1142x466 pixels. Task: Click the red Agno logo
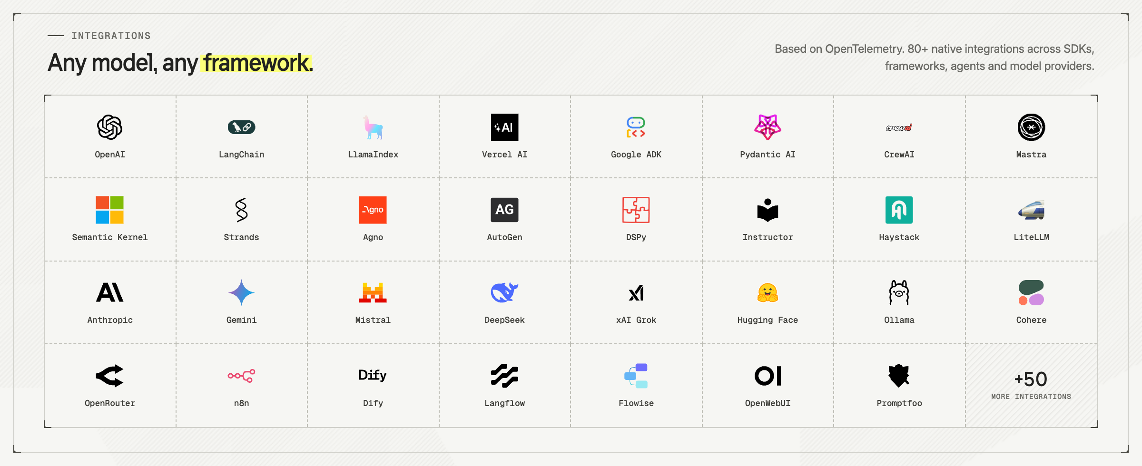point(373,210)
